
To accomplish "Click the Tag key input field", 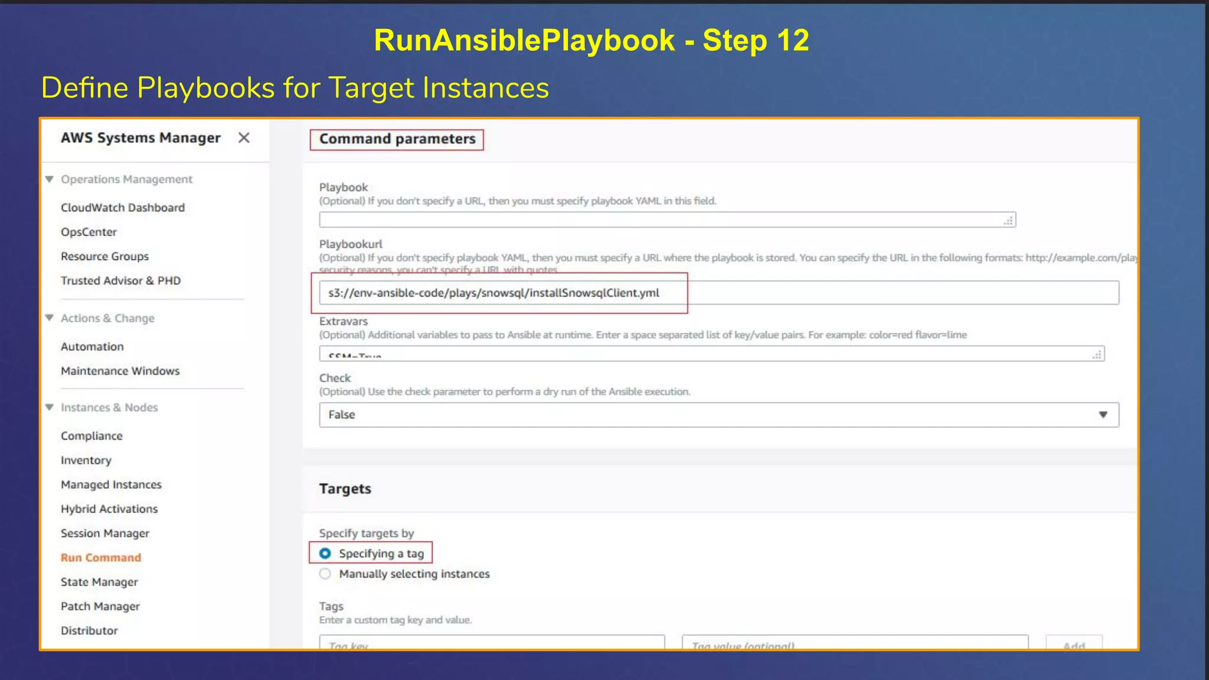I will tap(492, 642).
